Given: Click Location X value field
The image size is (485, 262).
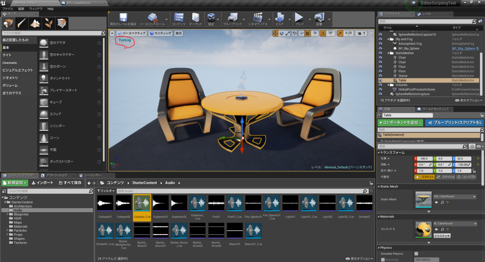Looking at the screenshot, I should (426, 159).
